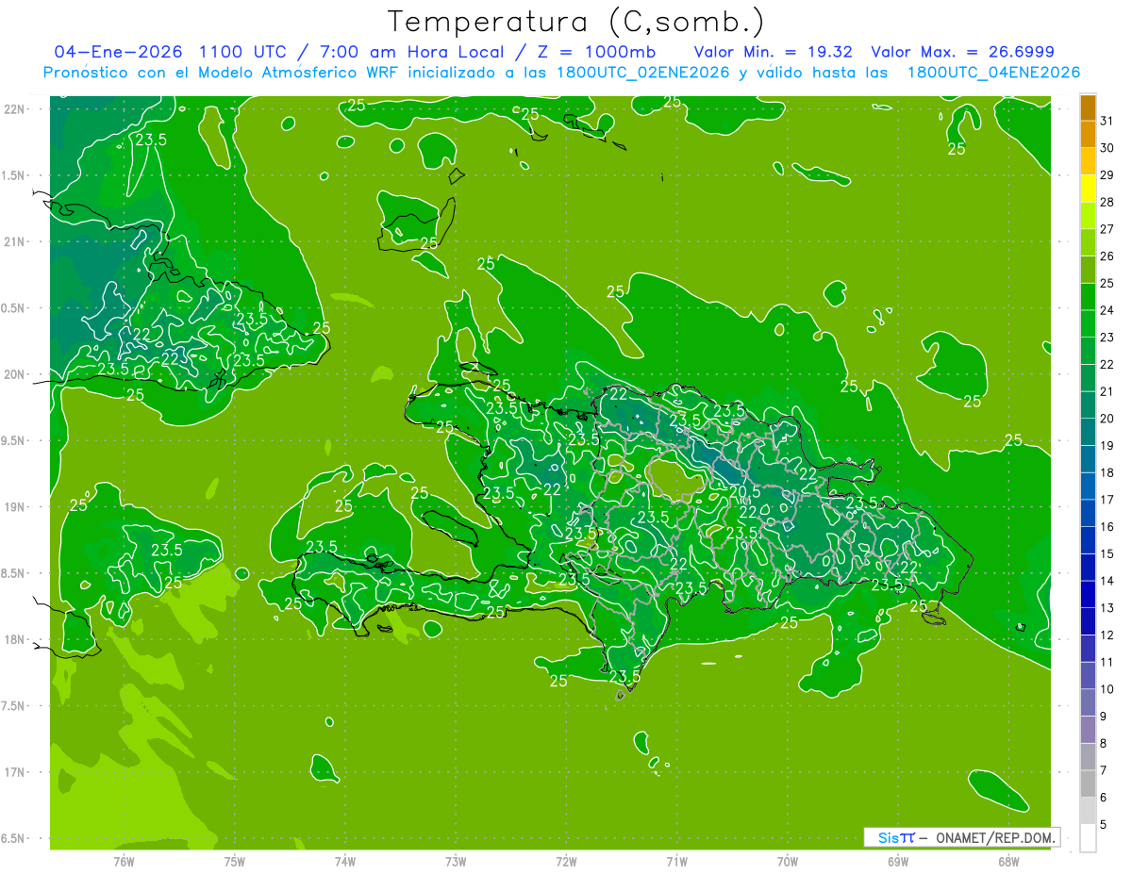The width and height of the screenshot is (1132, 874).
Task: Click the "18N" latitude axis label
Action: (14, 639)
